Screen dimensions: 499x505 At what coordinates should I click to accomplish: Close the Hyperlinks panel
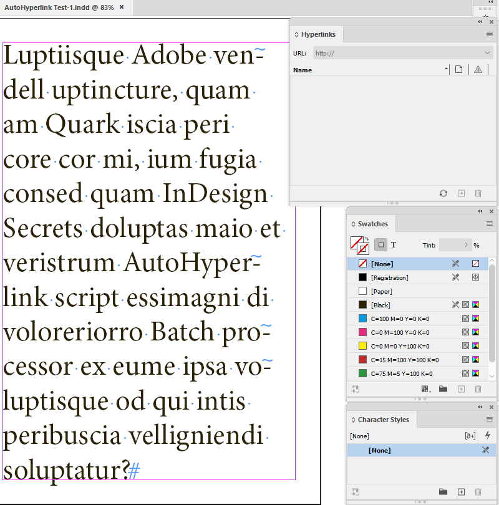[x=492, y=22]
